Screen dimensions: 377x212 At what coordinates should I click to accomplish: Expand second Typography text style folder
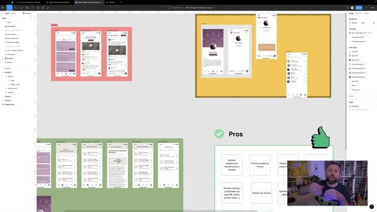[350, 42]
